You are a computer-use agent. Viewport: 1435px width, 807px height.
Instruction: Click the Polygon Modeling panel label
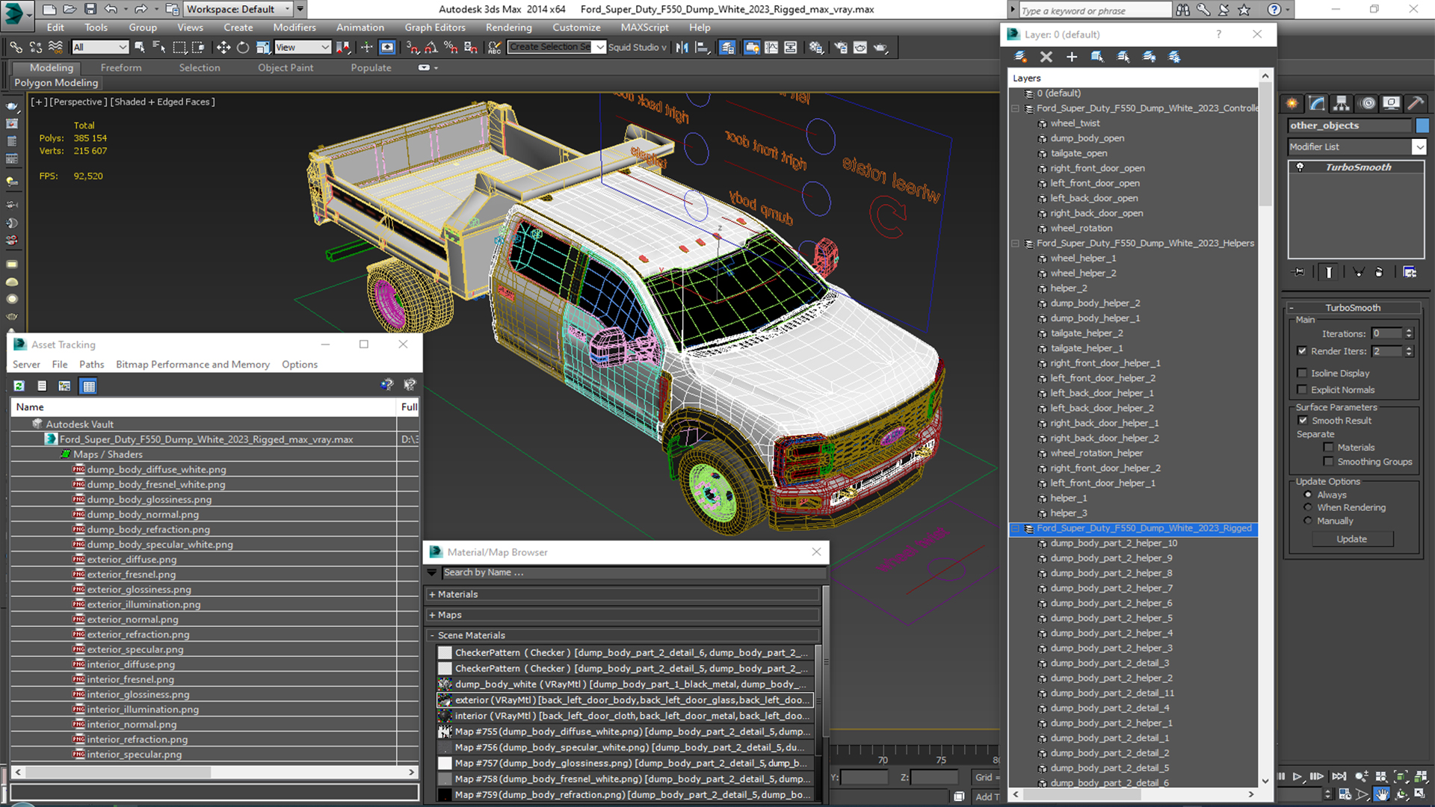[x=56, y=83]
